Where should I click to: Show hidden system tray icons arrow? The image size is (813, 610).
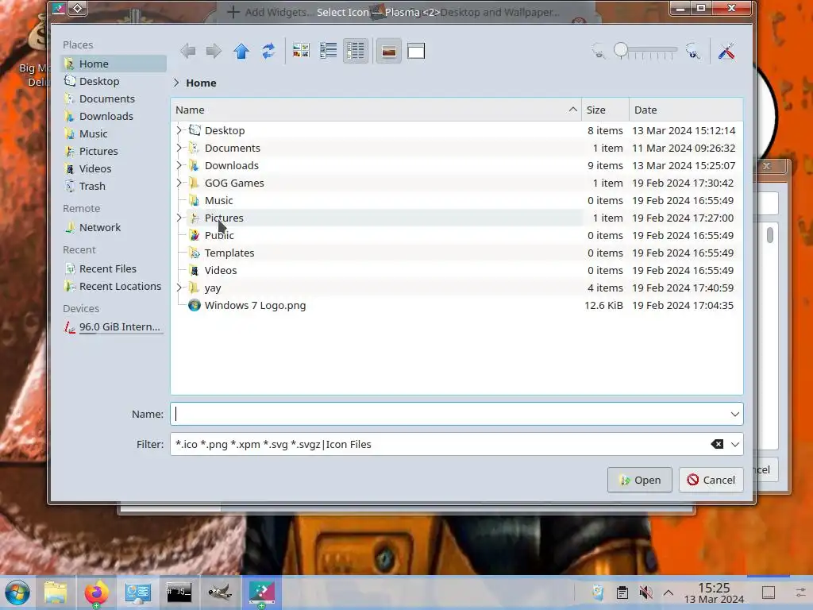669,592
